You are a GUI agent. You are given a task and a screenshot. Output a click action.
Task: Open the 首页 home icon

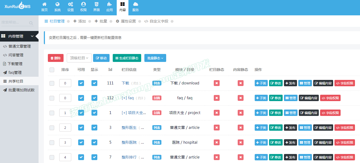tap(44, 4)
